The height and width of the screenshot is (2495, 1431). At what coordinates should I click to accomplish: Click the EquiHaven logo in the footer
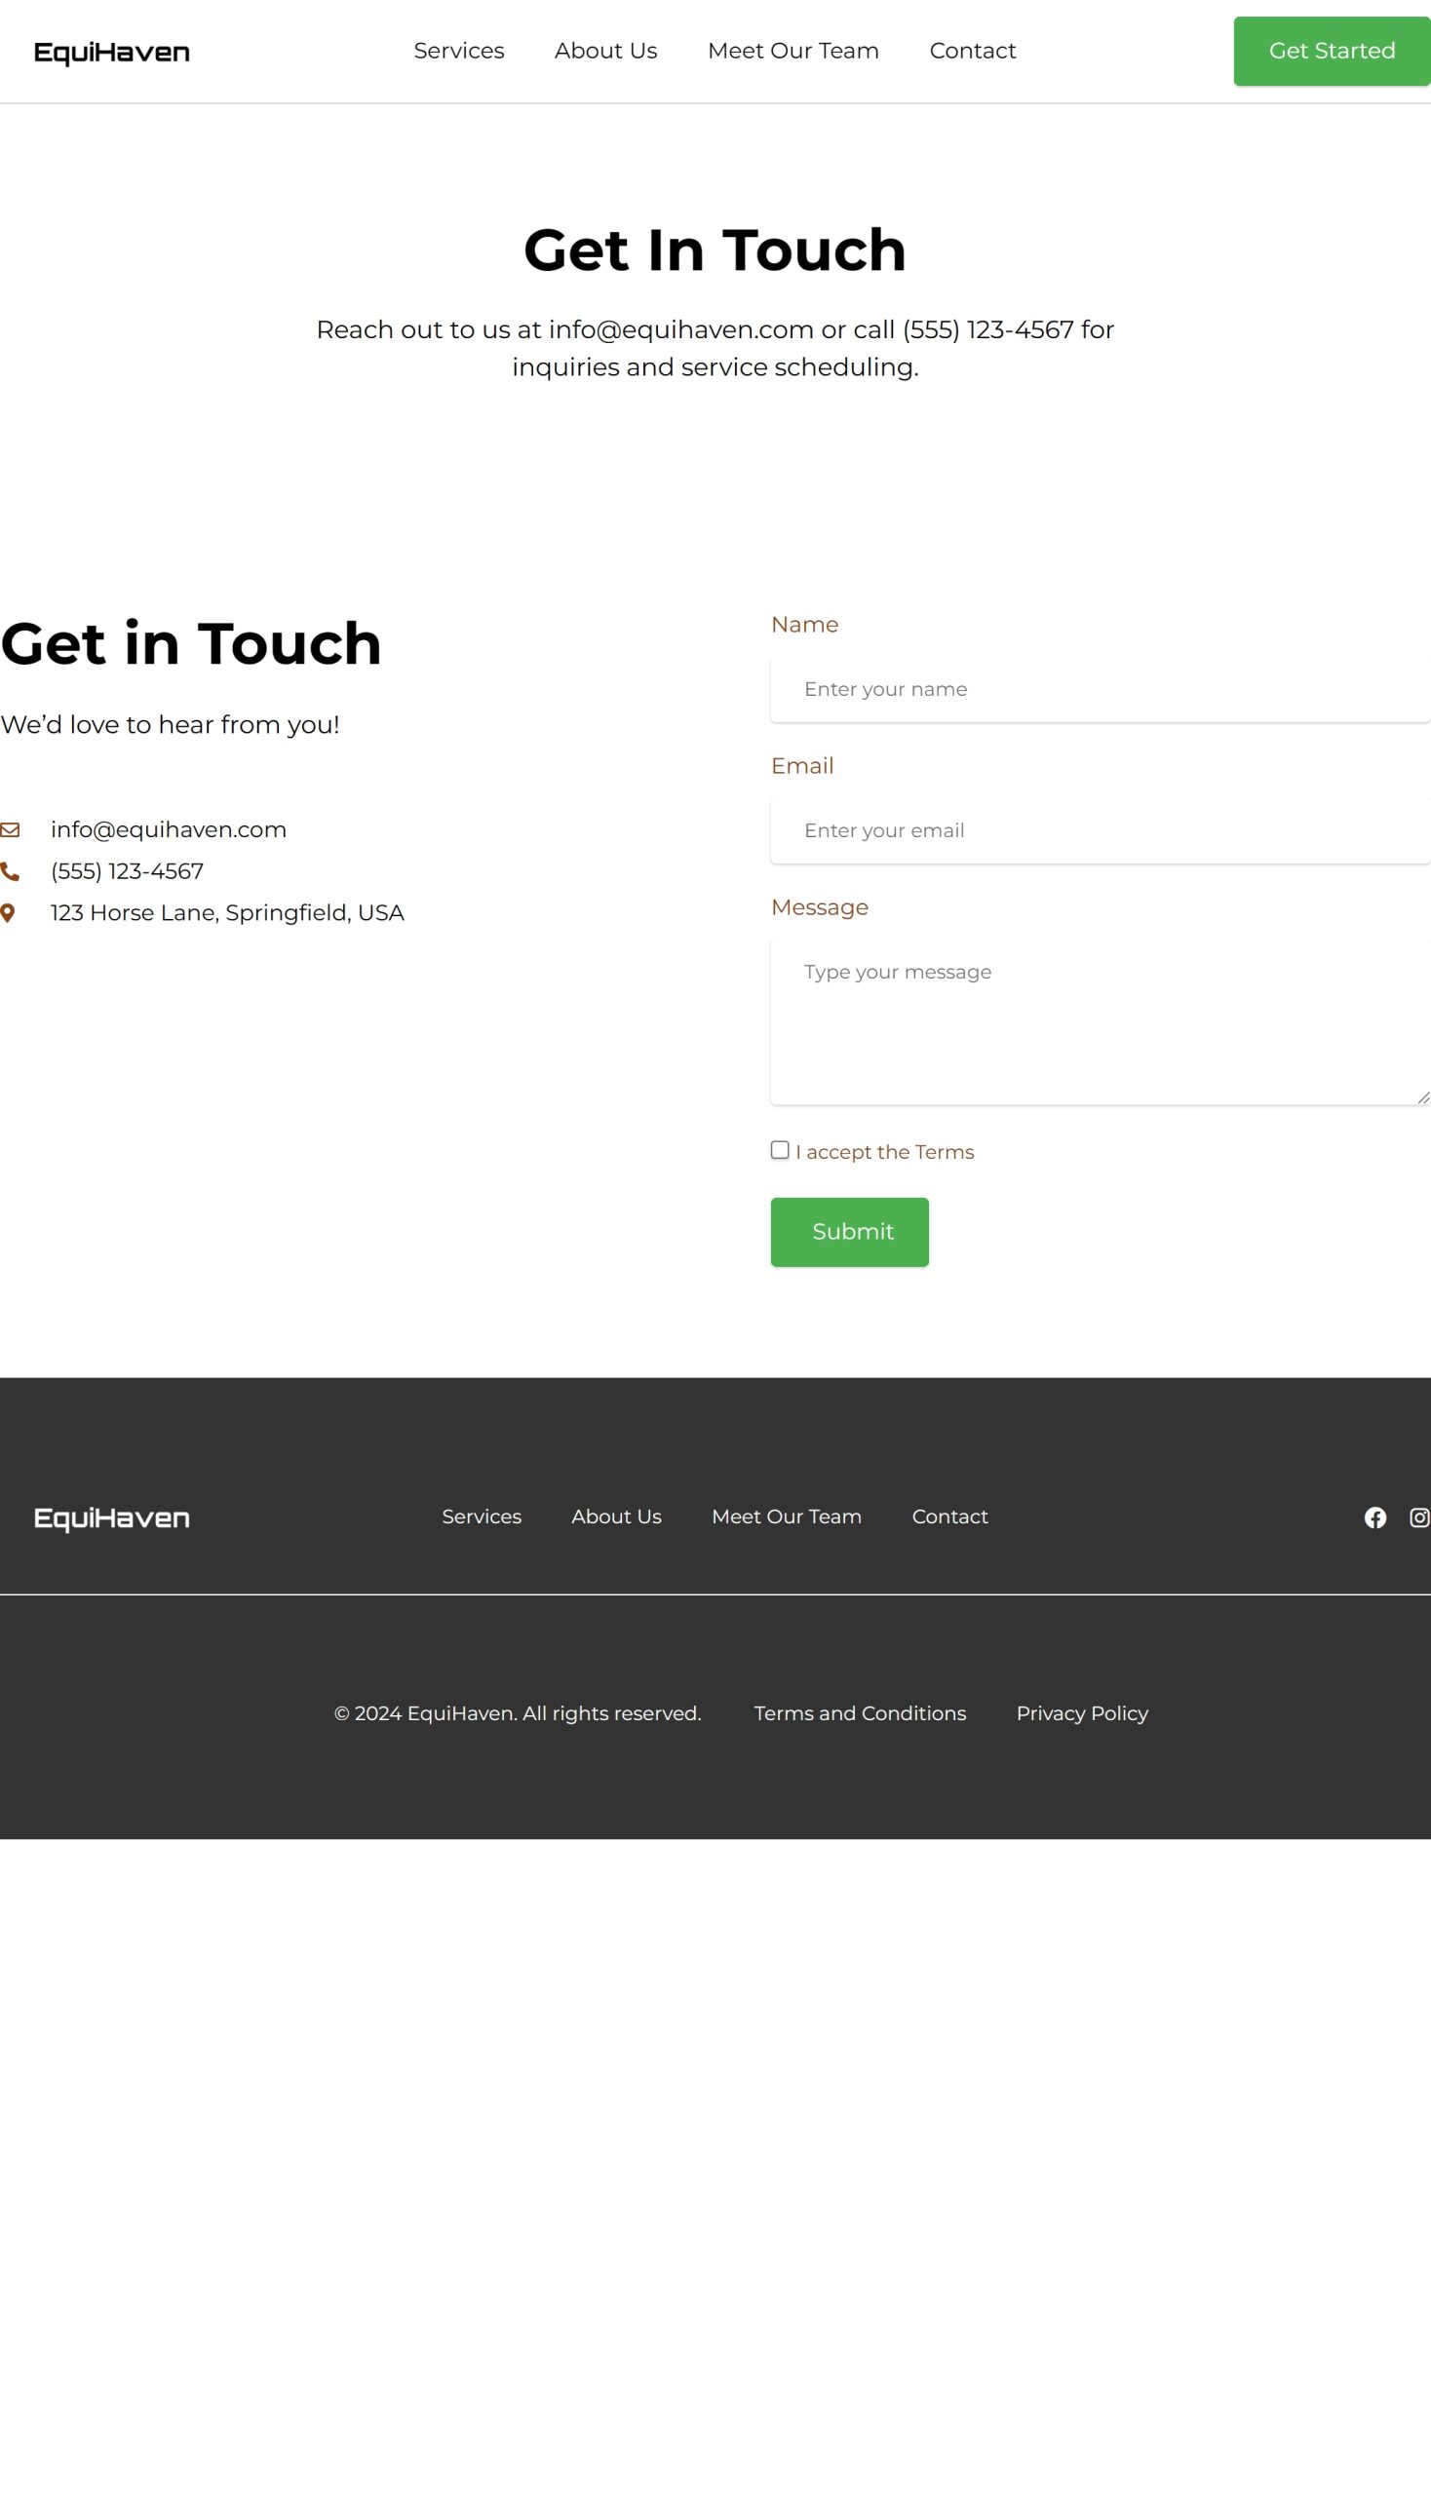[111, 1518]
